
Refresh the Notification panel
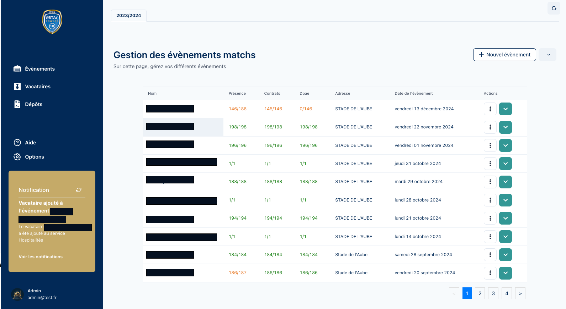click(x=79, y=190)
